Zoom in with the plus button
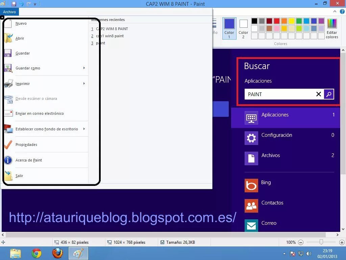The width and height of the screenshot is (346, 260). pos(342,242)
